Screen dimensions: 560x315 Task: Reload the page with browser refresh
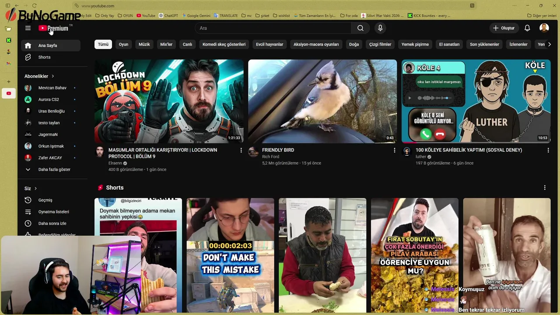coord(34,6)
